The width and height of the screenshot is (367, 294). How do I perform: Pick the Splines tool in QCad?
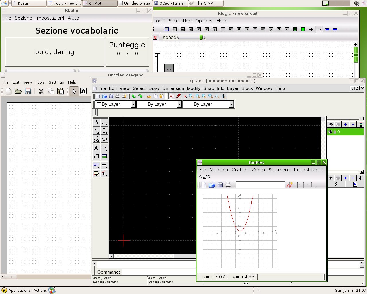[104, 139]
